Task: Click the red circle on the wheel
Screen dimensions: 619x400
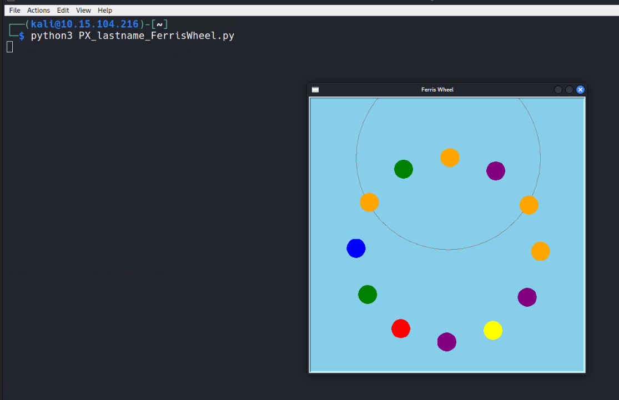Action: click(401, 328)
